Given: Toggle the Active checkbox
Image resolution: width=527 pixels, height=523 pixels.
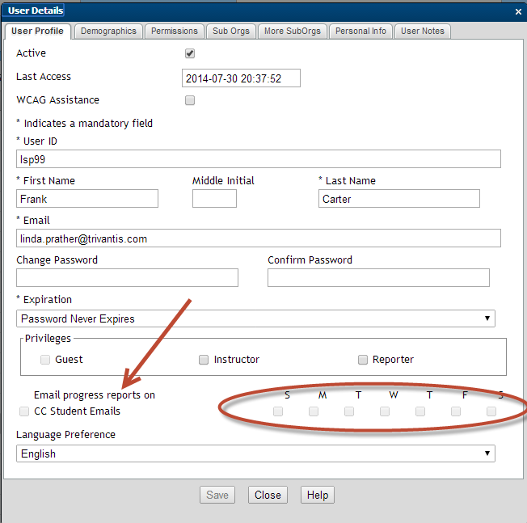Looking at the screenshot, I should click(x=190, y=53).
